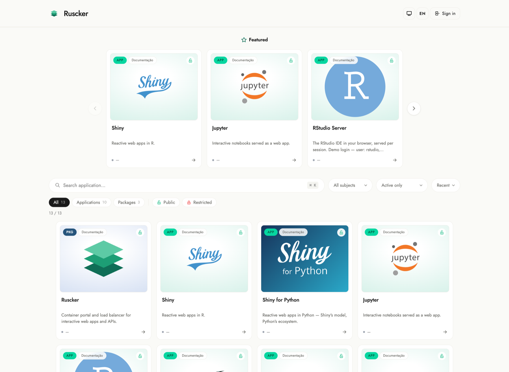This screenshot has width=509, height=372.
Task: Open grid Jupyter card via arrow icon
Action: [445, 332]
